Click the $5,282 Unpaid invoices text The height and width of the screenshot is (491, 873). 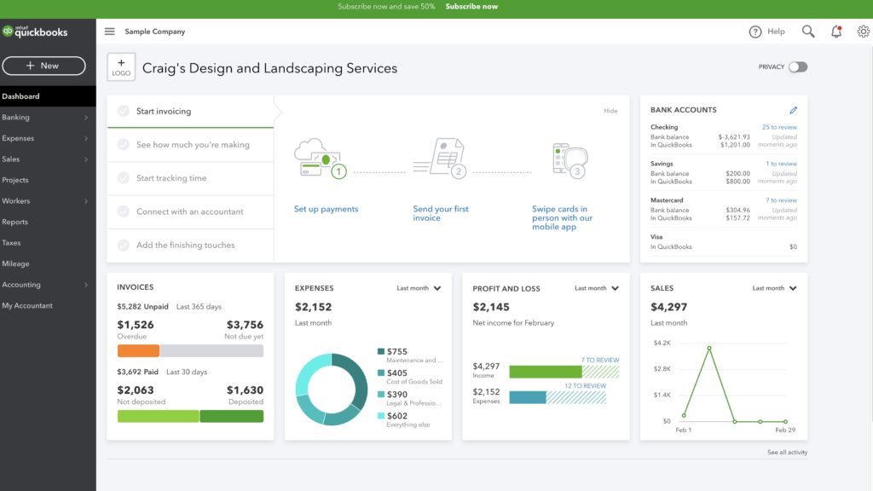(142, 307)
